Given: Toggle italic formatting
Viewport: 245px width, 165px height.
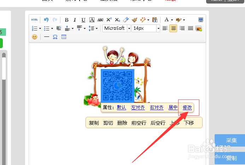Looking at the screenshot, I should (x=75, y=20).
